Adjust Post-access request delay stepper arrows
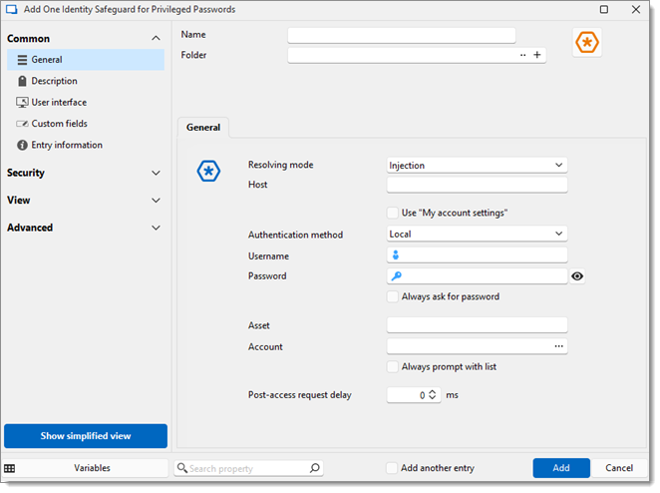Viewport: 660px width, 493px height. click(x=433, y=395)
